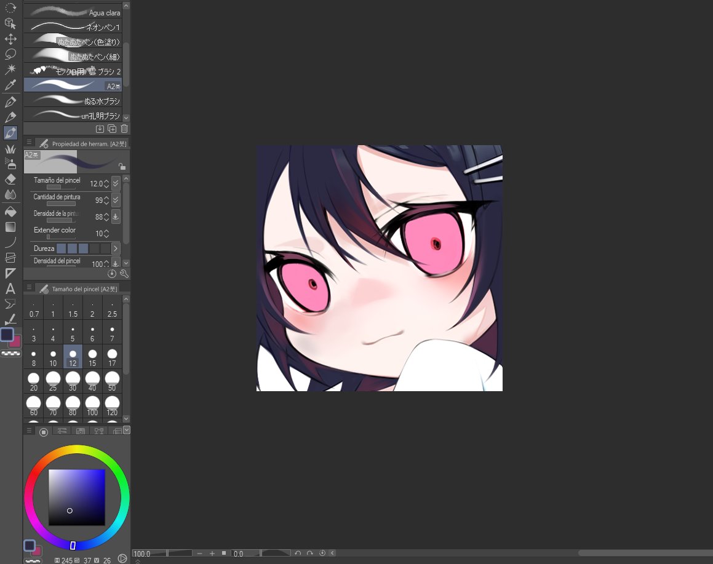Toggle the brush stroke preview lock
Image resolution: width=713 pixels, height=564 pixels.
tap(122, 166)
